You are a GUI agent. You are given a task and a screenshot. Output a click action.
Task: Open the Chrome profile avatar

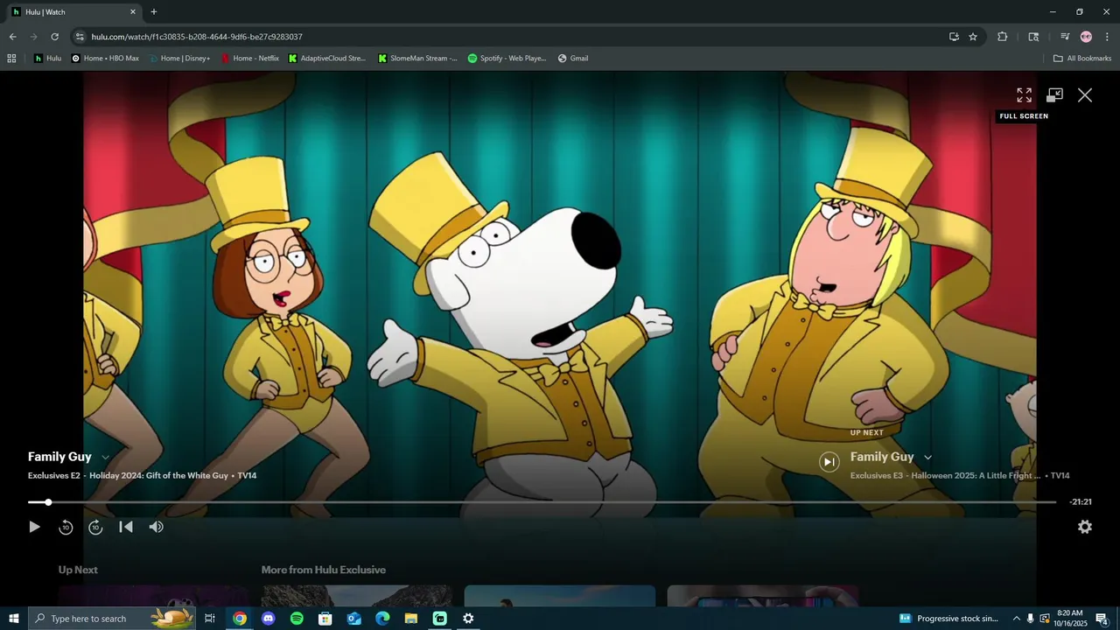[x=1086, y=37]
